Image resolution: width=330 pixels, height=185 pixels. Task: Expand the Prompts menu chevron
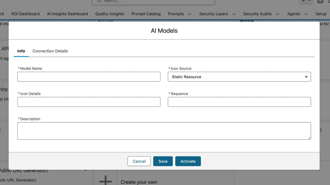click(x=190, y=14)
